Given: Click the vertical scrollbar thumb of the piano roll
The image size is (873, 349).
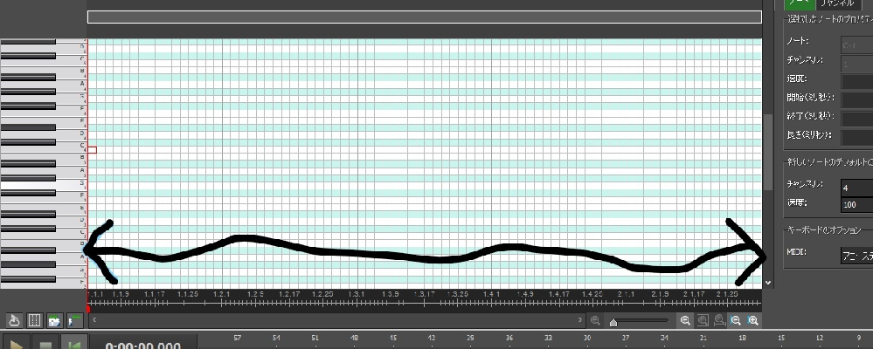Looking at the screenshot, I should 768,153.
